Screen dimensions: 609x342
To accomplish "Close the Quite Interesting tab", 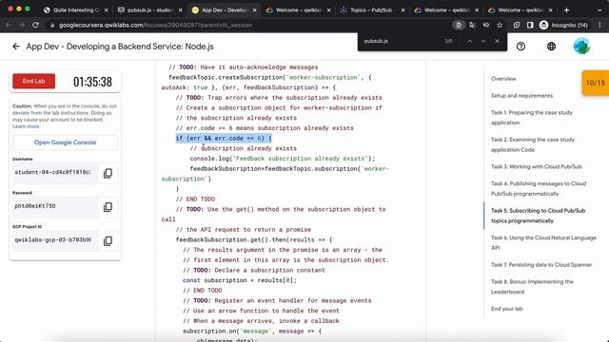I will click(x=106, y=10).
